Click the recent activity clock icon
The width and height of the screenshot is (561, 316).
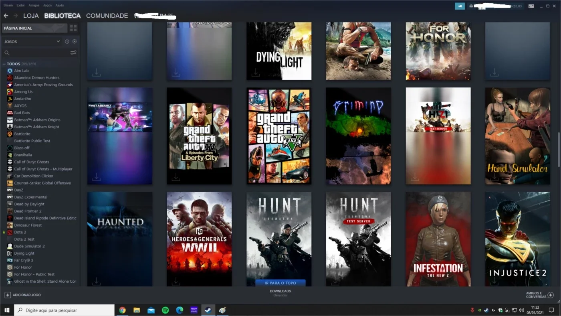pyautogui.click(x=67, y=42)
